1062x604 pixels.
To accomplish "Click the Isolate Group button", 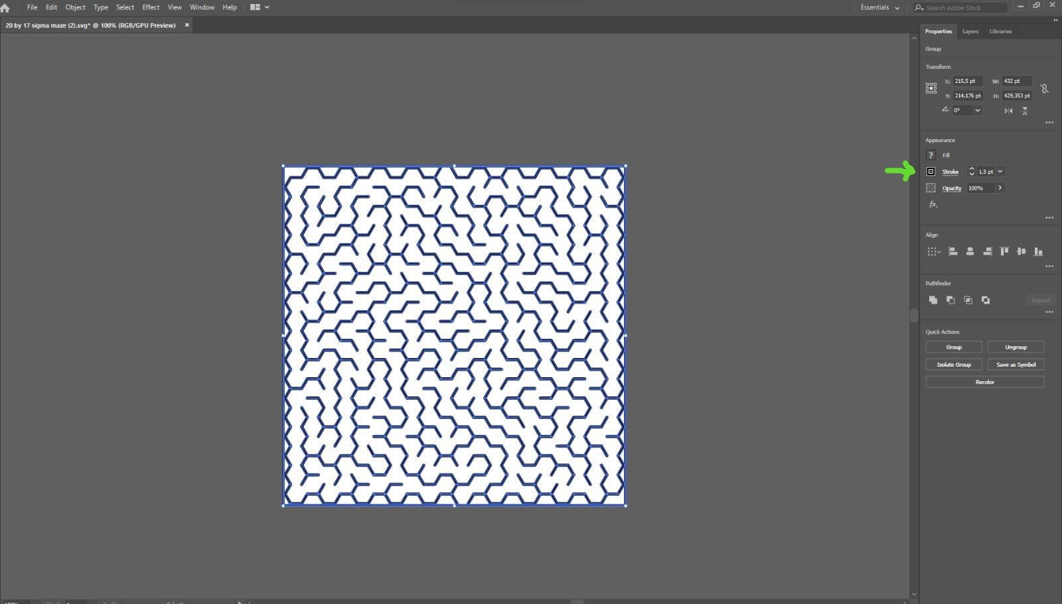I will point(954,365).
